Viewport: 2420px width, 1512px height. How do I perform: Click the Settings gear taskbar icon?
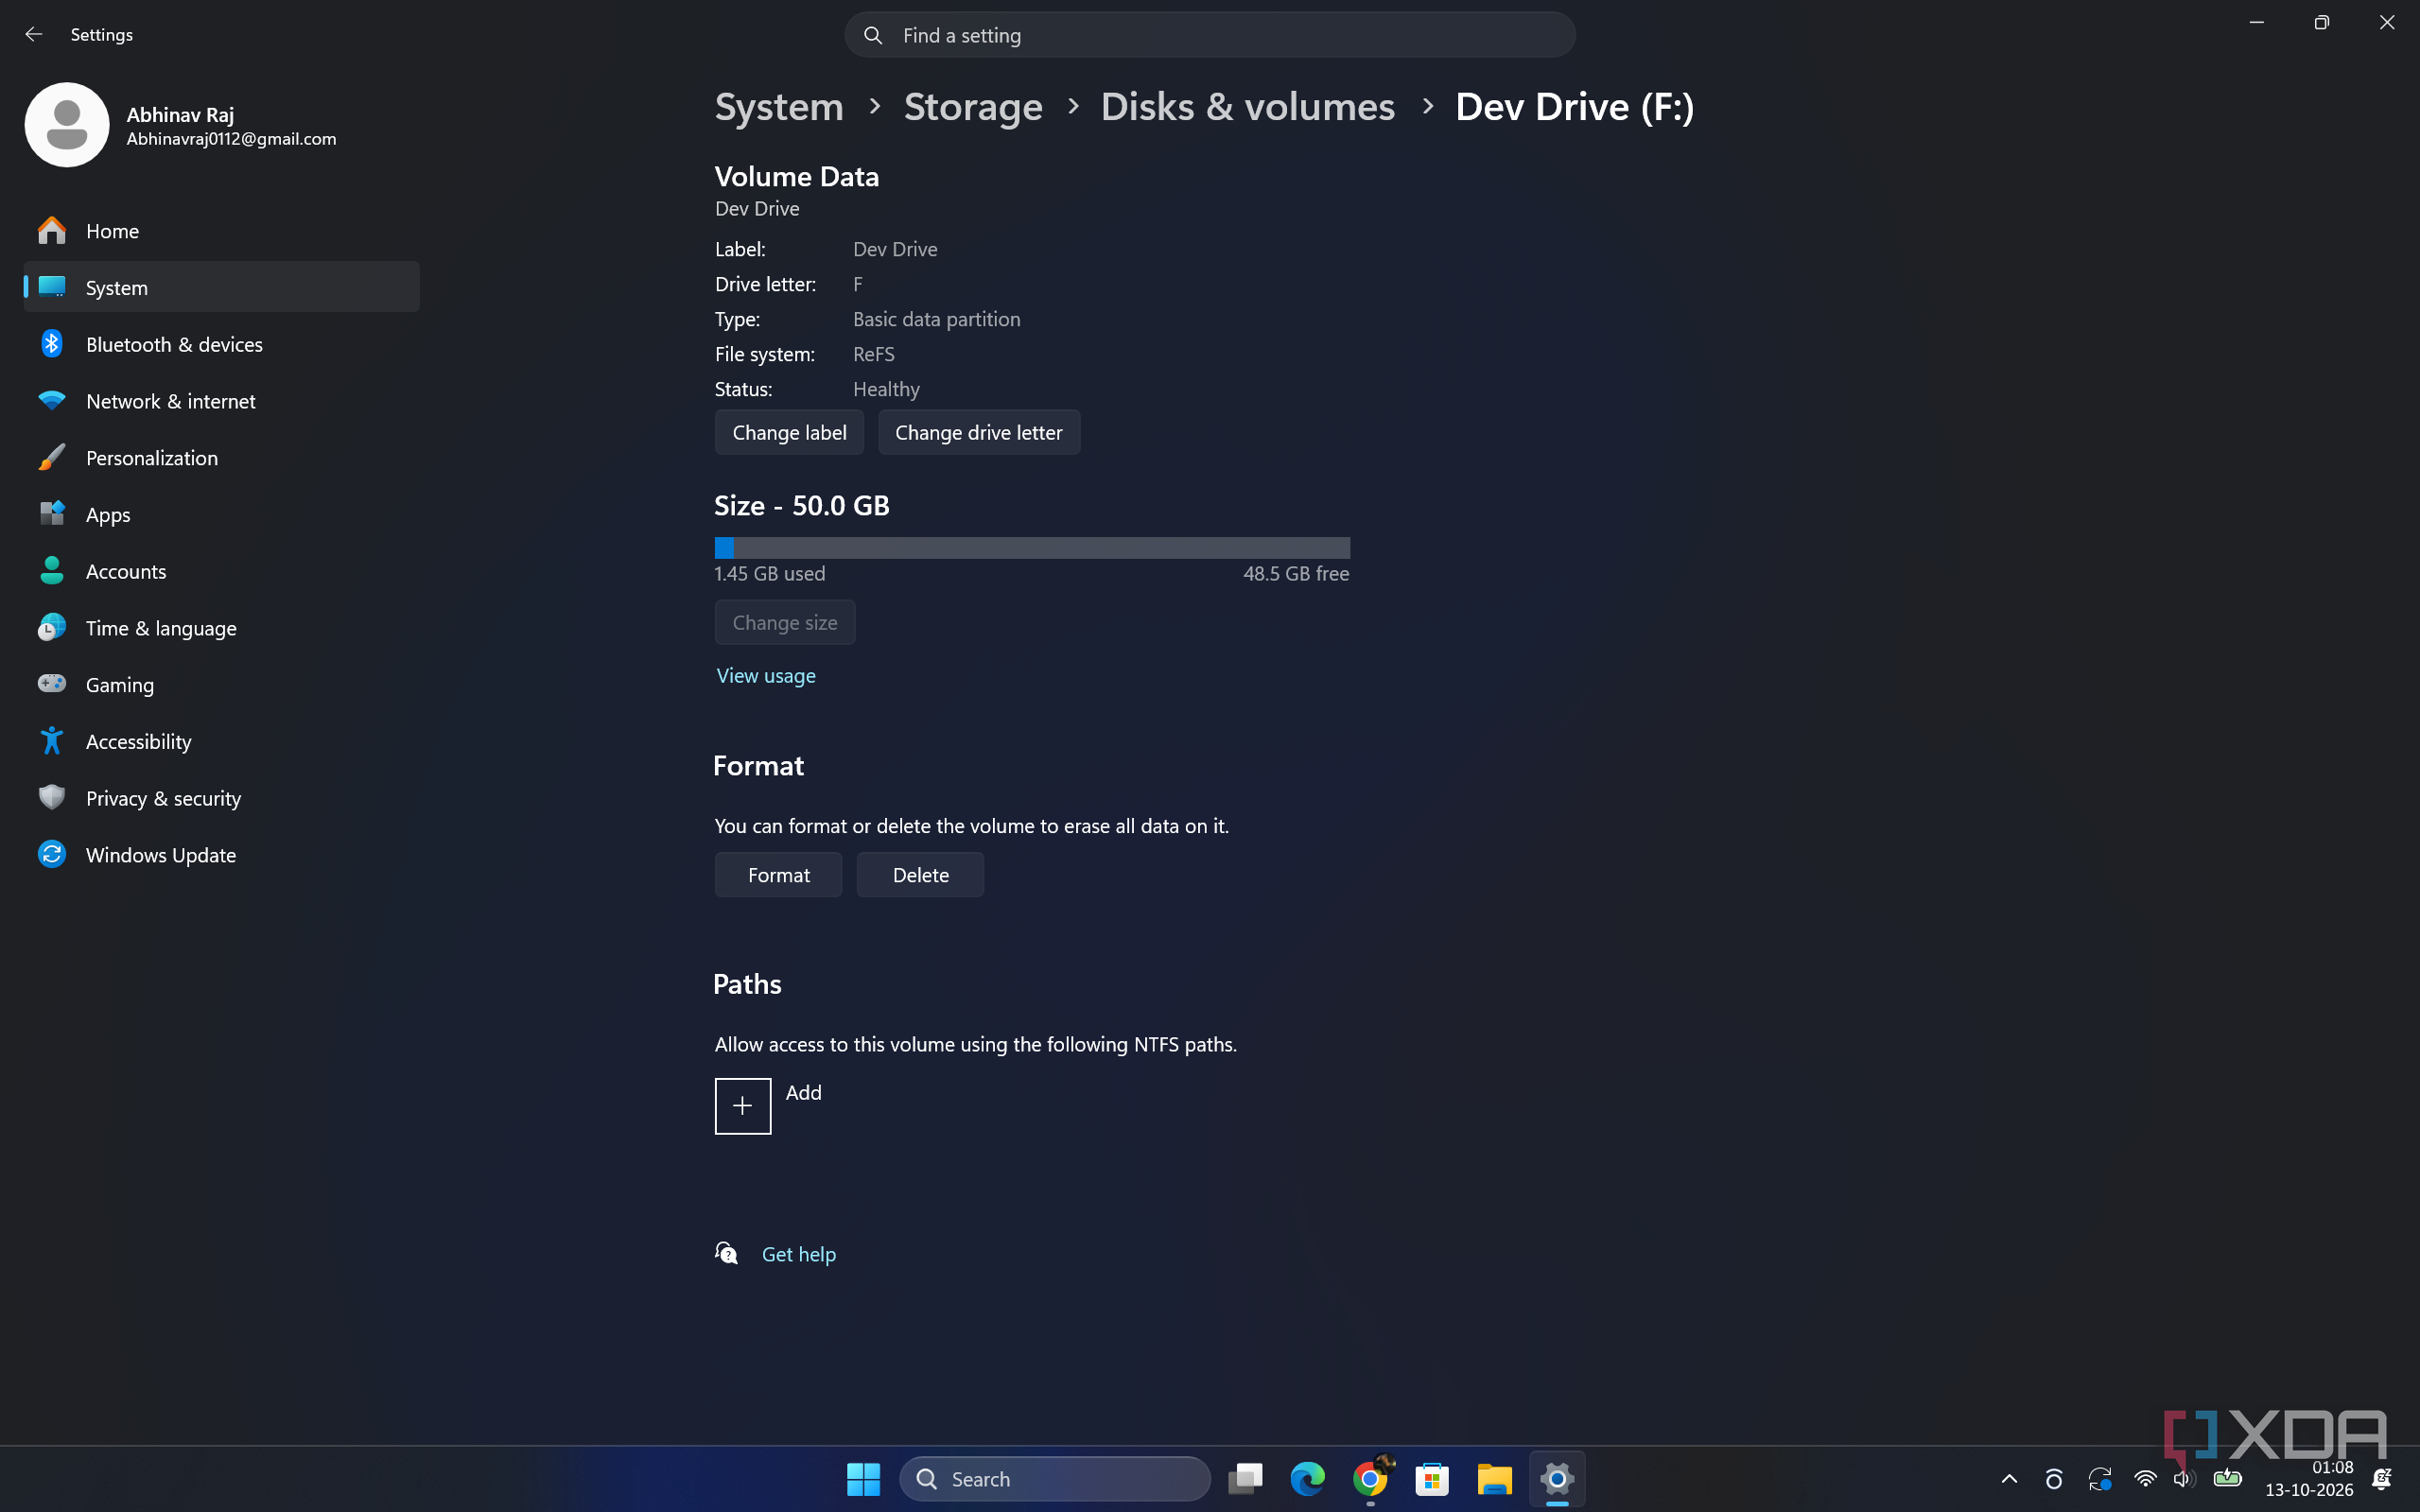1557,1479
